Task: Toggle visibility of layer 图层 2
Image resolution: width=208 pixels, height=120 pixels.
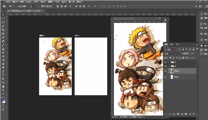Action: (x=166, y=71)
